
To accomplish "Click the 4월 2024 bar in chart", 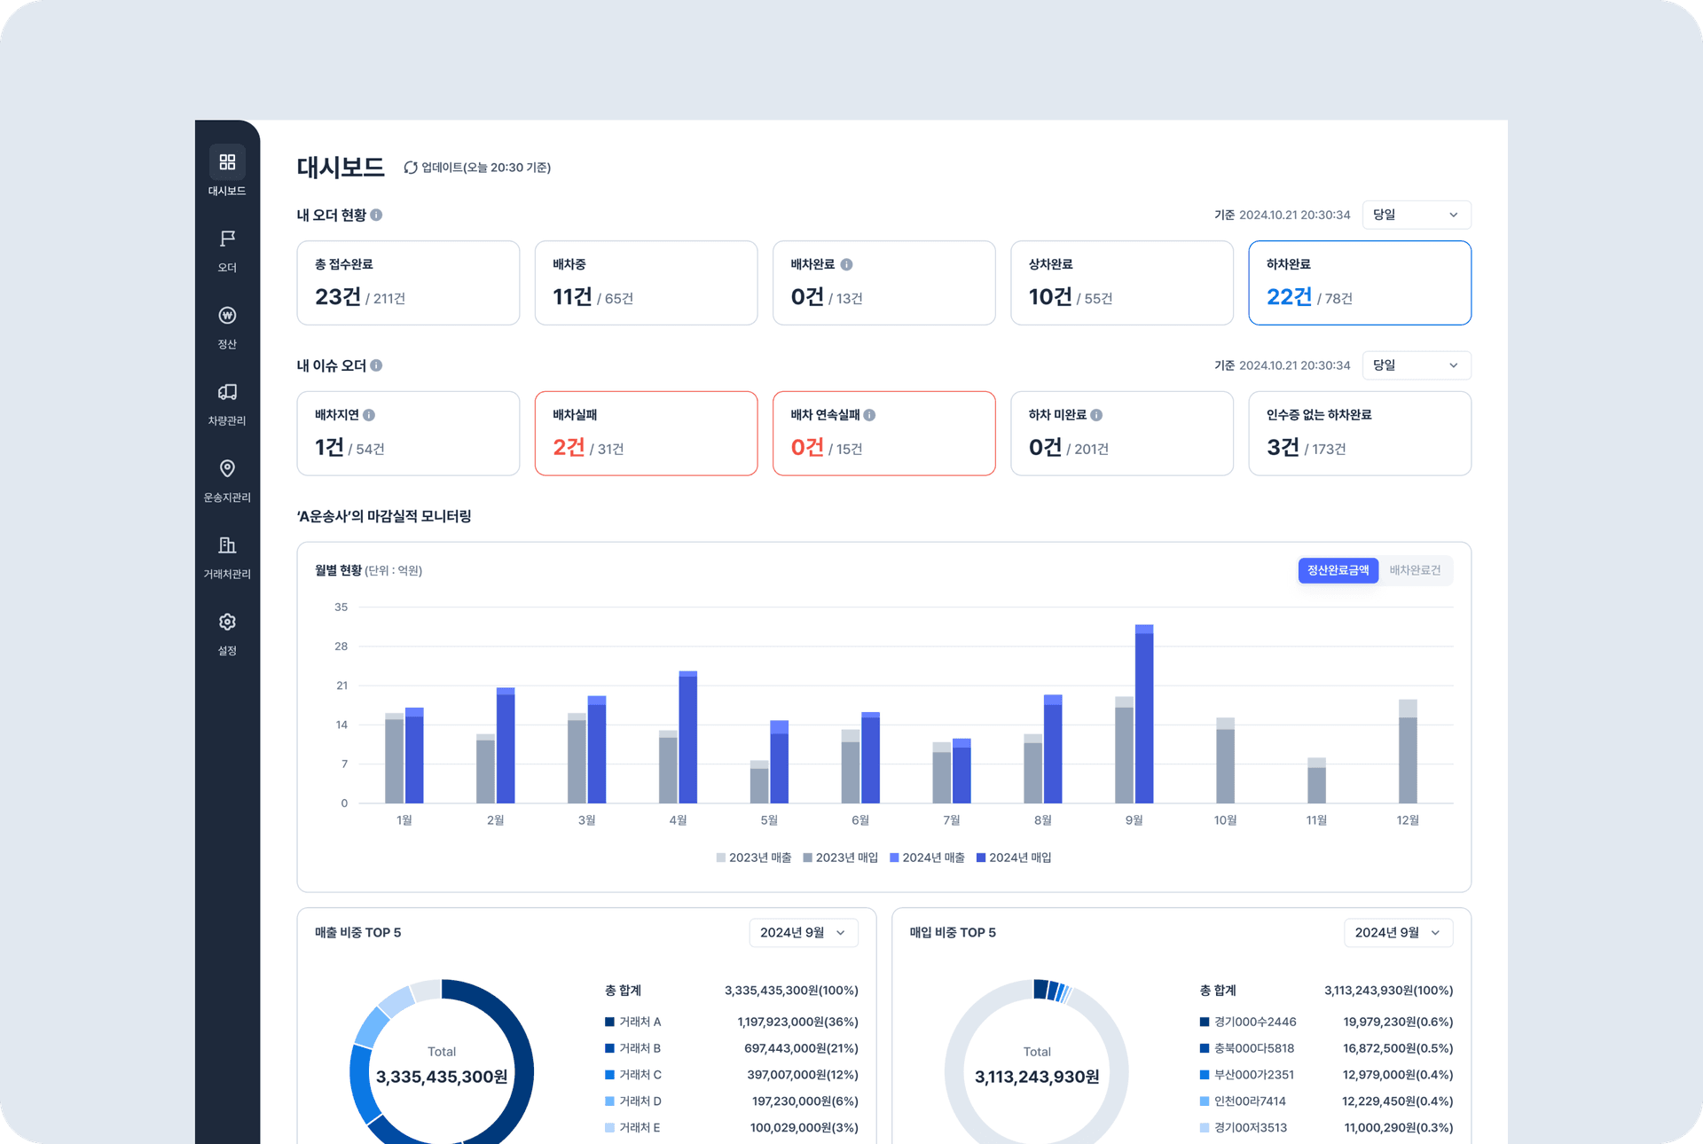I will coord(688,737).
